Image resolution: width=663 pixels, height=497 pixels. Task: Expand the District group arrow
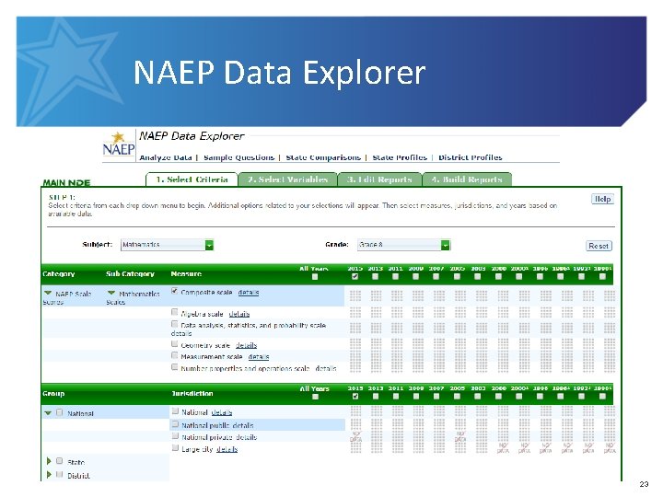point(49,475)
